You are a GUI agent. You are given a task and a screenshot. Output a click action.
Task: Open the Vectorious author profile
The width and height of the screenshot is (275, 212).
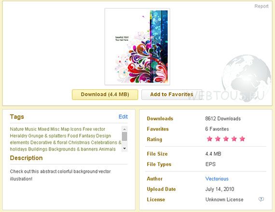217,179
